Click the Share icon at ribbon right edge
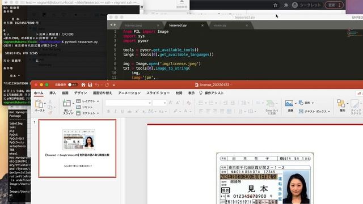The width and height of the screenshot is (363, 204). click(x=359, y=93)
